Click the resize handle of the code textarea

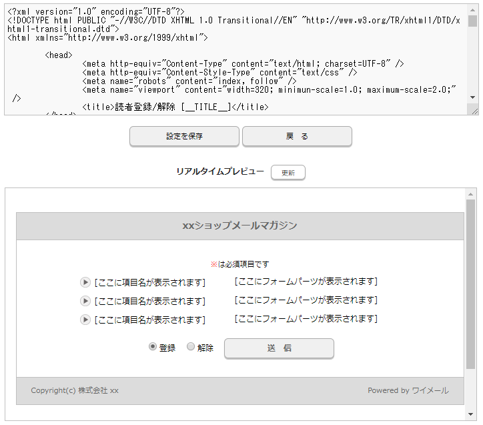point(473,110)
